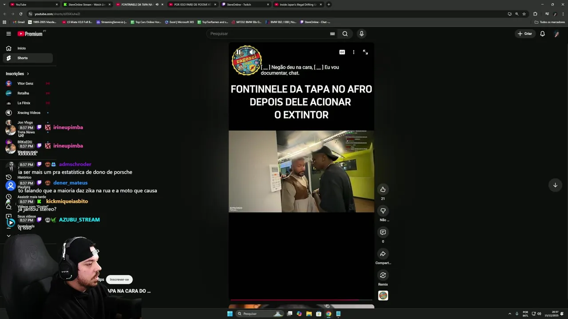
Task: Mute the Short's volume
Action: point(252,52)
